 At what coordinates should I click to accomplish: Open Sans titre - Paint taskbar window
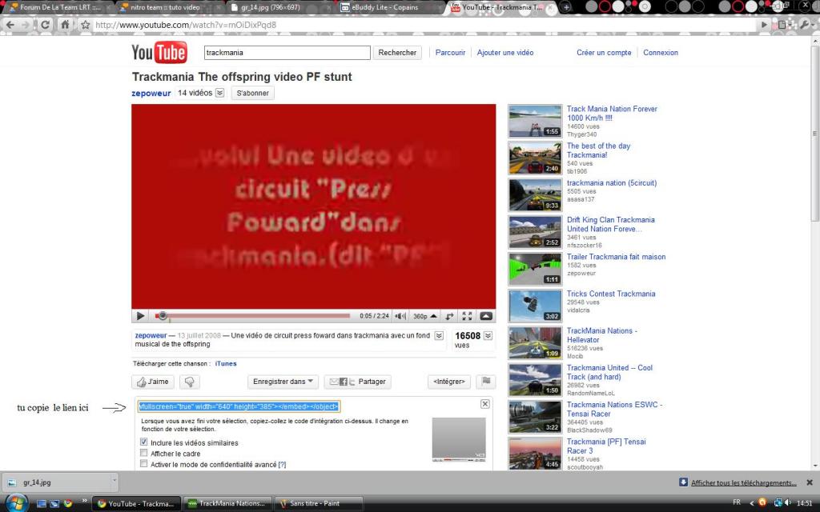318,504
